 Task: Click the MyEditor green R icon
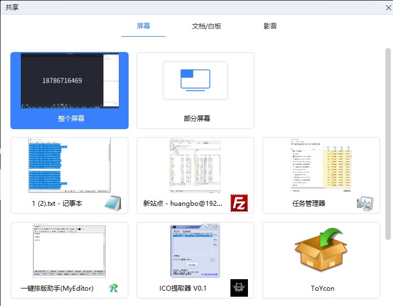tap(113, 288)
